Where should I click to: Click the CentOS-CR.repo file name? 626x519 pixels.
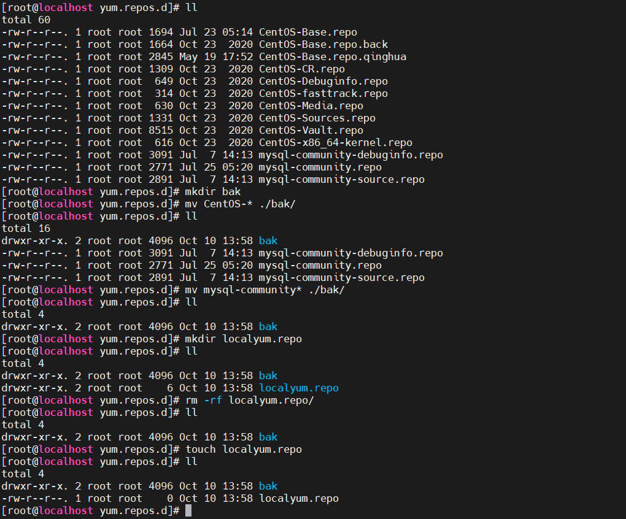tap(302, 69)
